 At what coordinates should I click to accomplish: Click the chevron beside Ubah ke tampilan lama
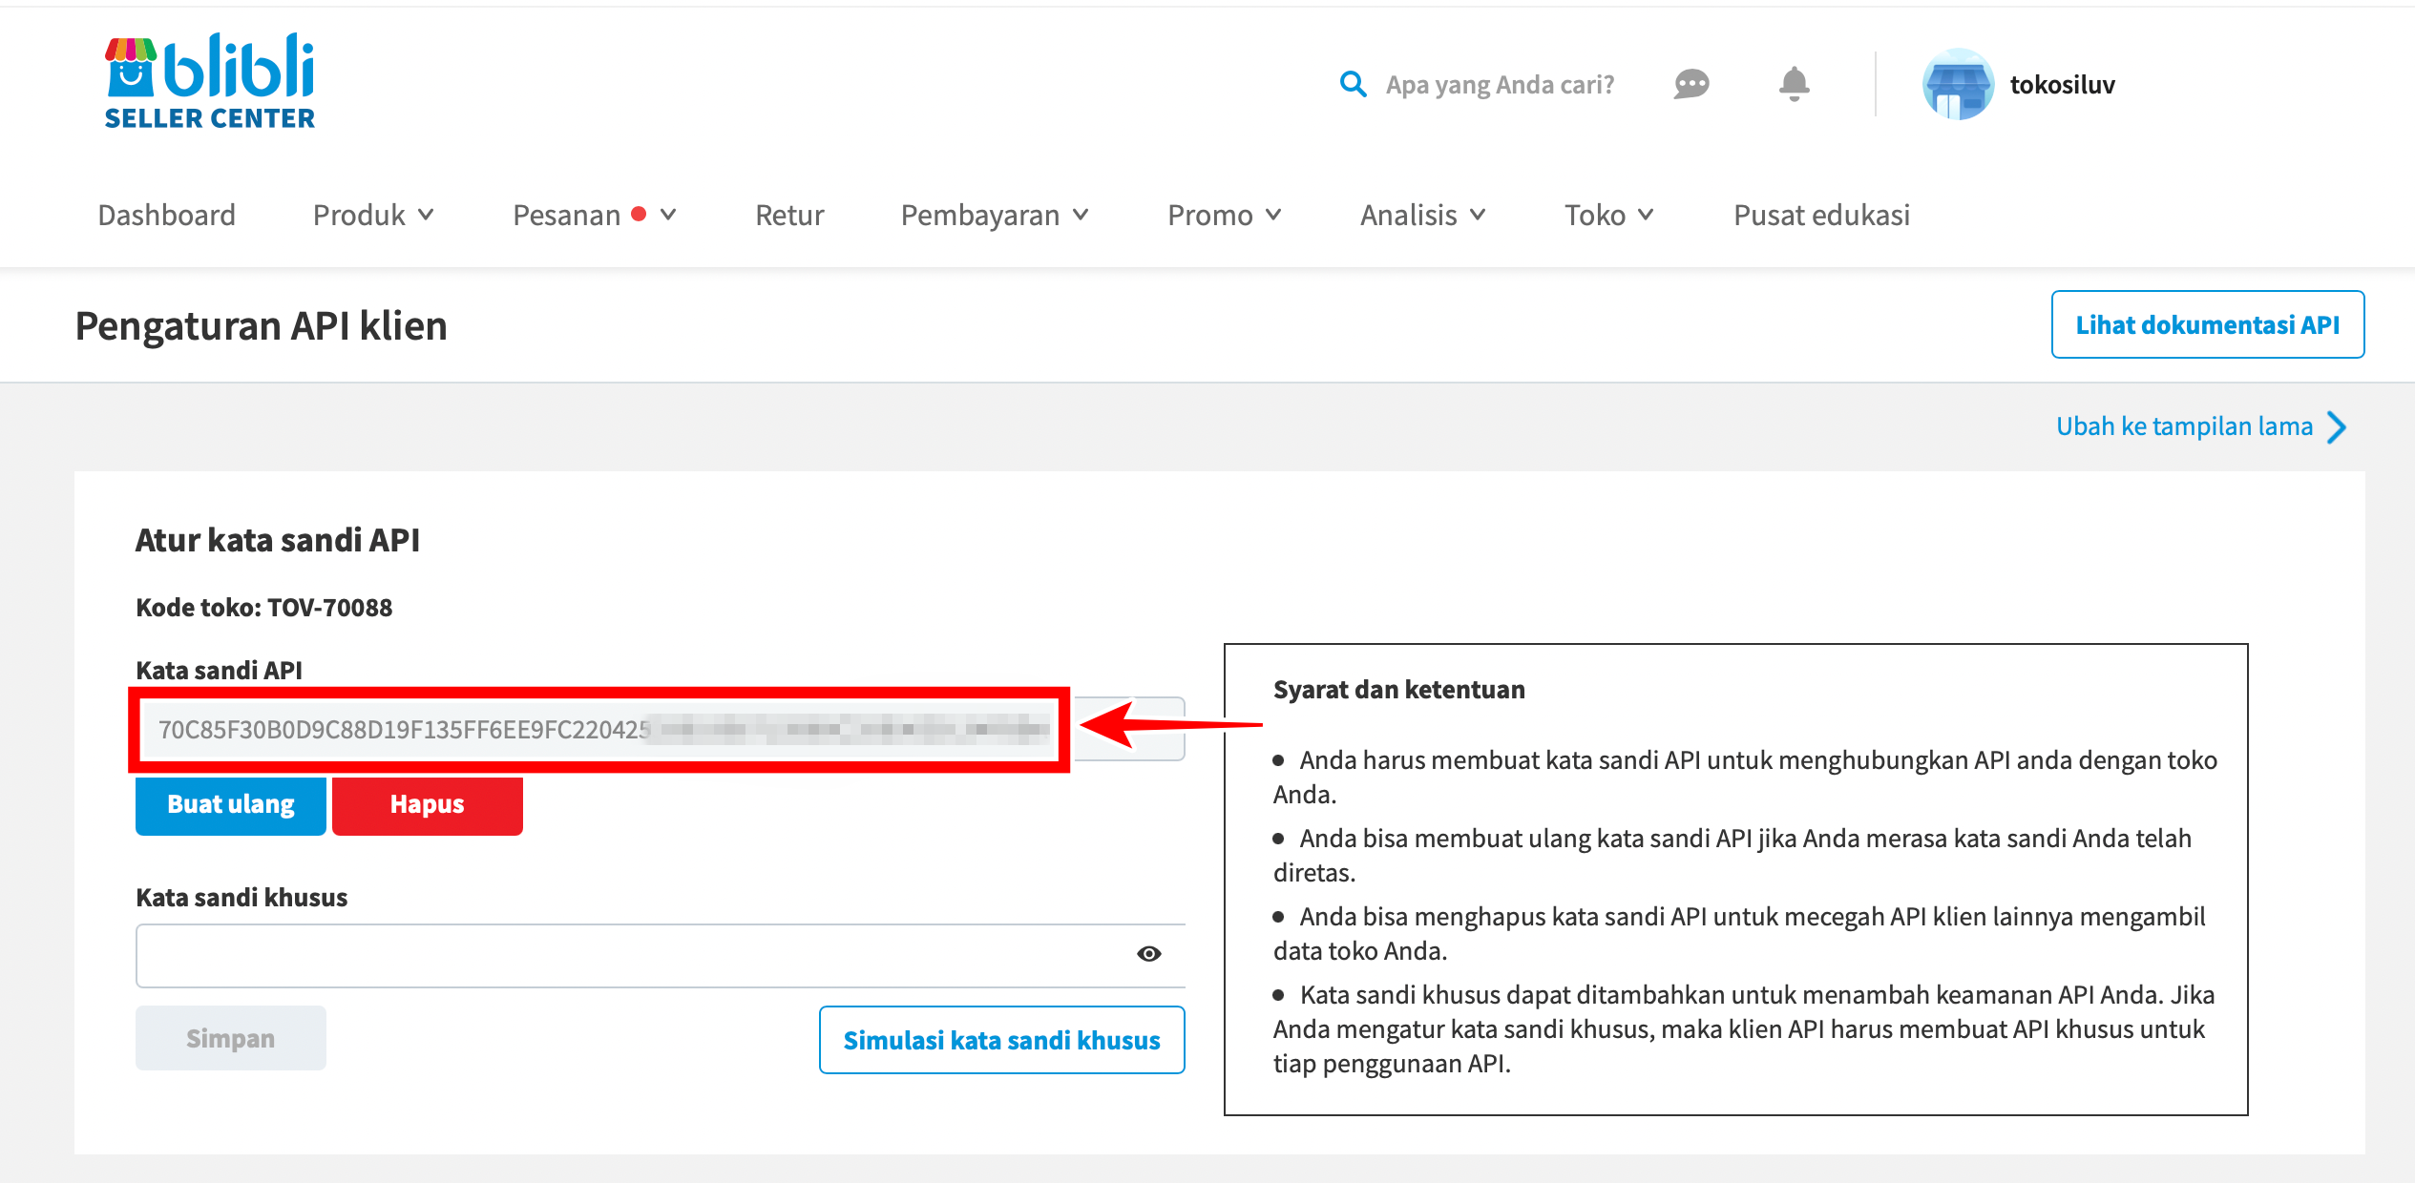[2336, 426]
